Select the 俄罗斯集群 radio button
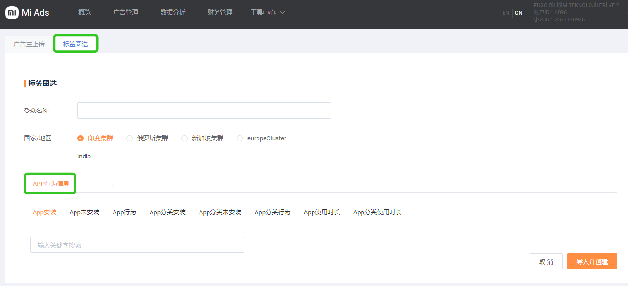The image size is (628, 286). point(130,138)
